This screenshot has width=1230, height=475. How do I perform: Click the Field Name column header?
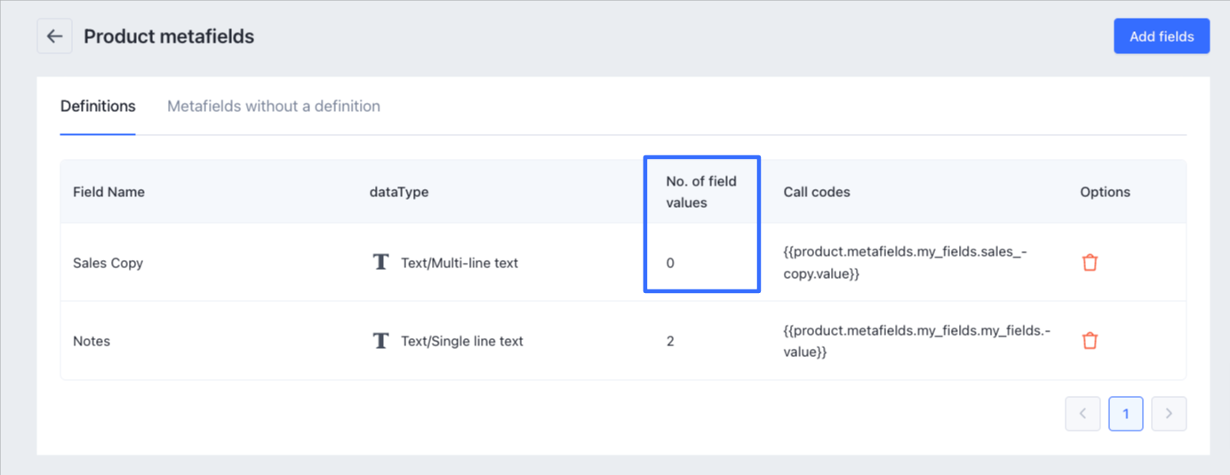[108, 192]
